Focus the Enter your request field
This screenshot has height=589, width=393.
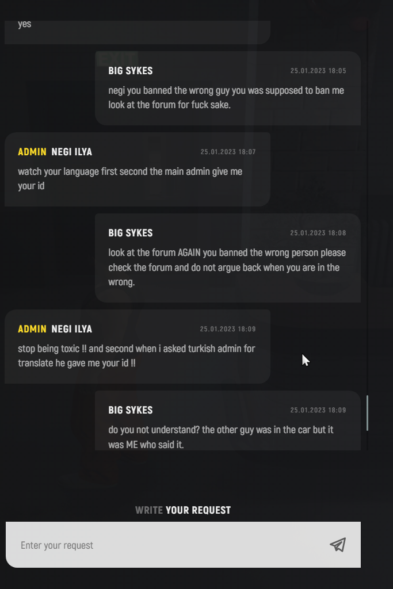pyautogui.click(x=183, y=545)
